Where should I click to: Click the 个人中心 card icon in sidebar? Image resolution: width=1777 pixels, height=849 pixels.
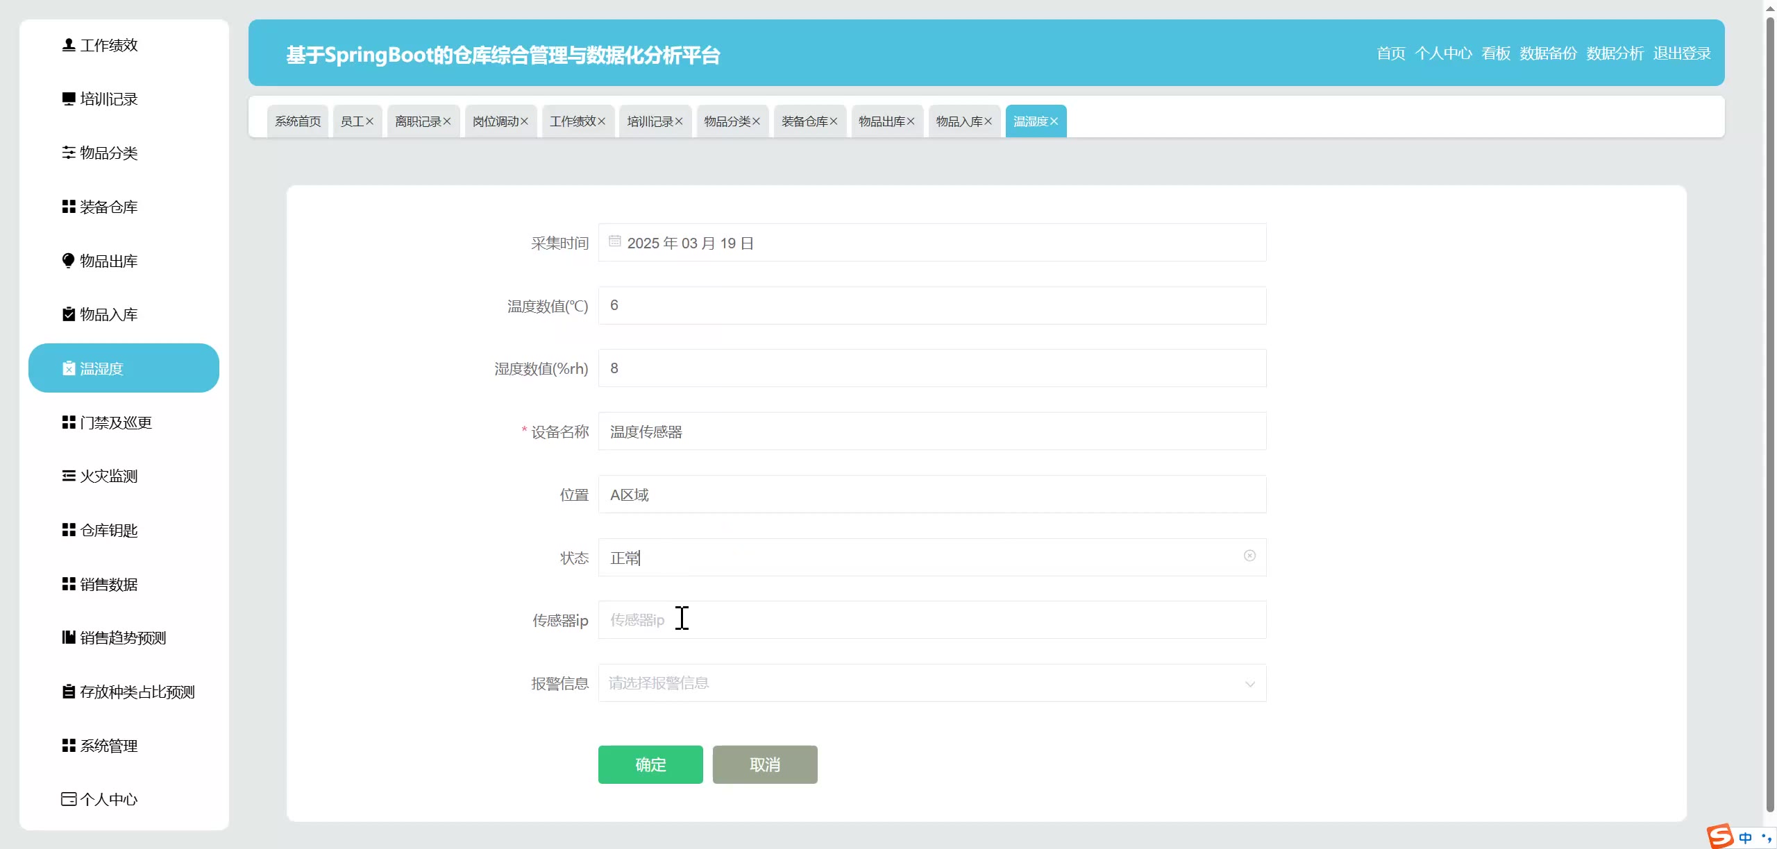pos(68,799)
